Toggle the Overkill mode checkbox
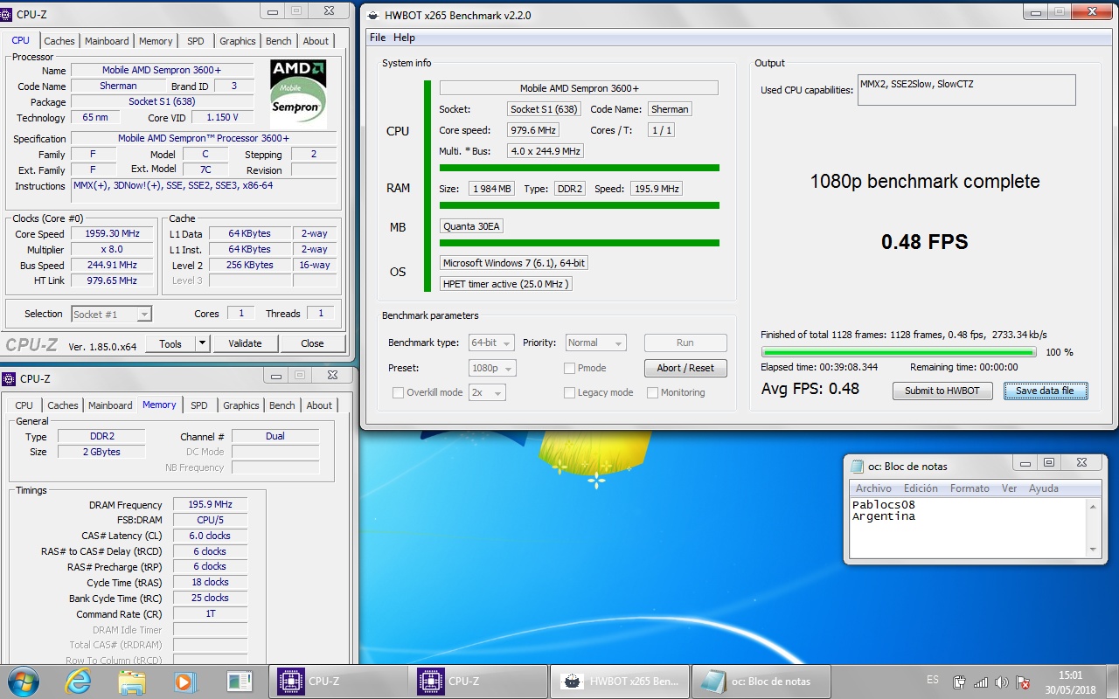 (x=399, y=393)
